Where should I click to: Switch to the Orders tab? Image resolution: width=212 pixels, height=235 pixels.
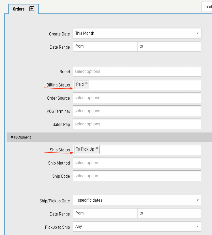point(19,9)
